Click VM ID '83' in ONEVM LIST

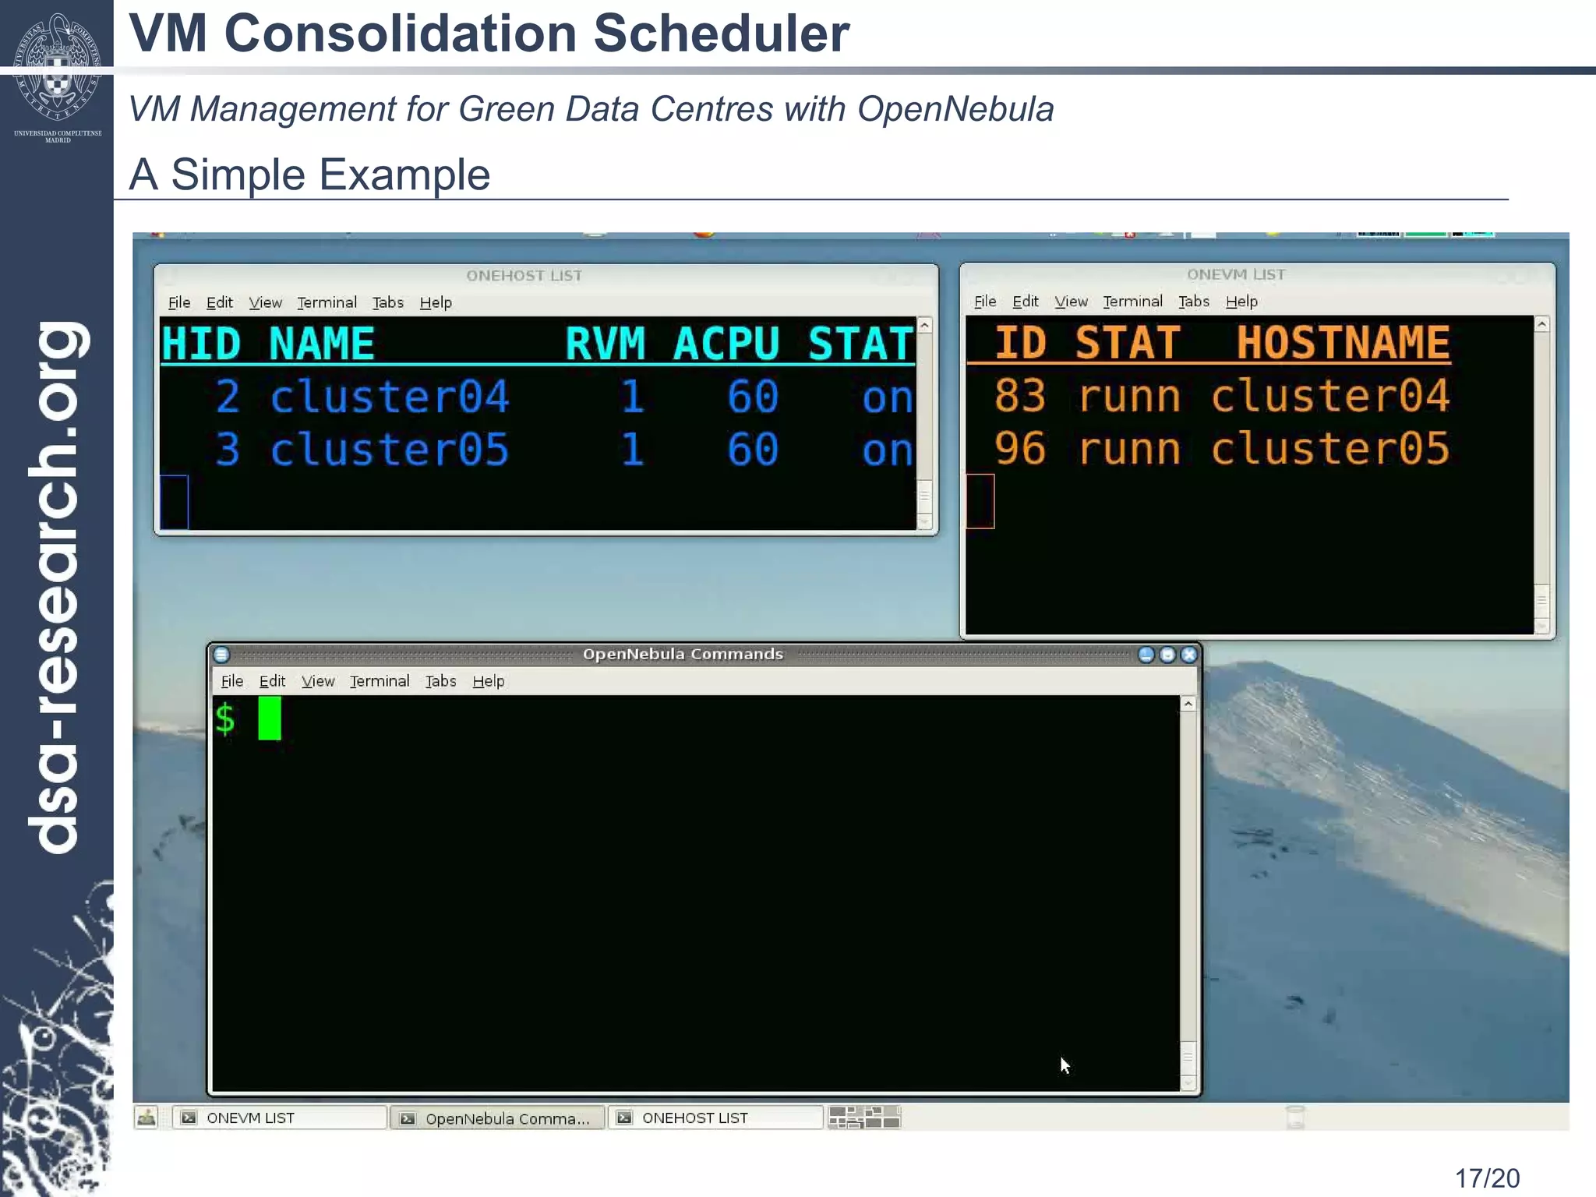point(1019,396)
